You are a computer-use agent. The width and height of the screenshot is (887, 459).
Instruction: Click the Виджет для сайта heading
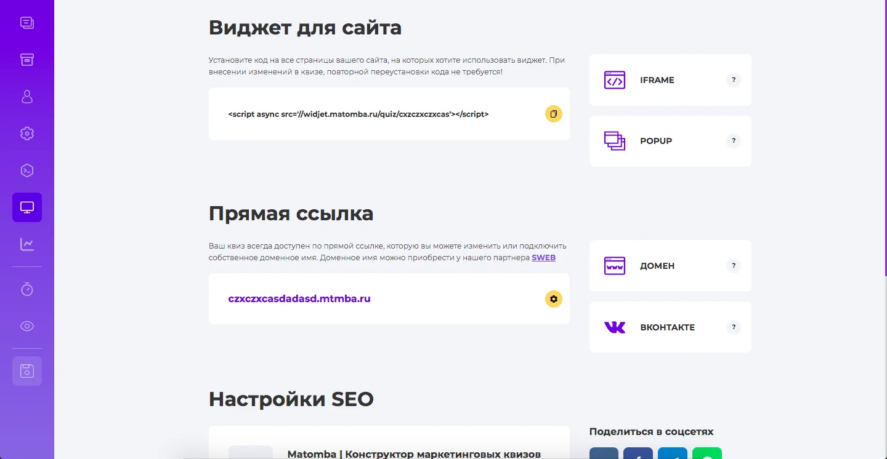point(305,28)
